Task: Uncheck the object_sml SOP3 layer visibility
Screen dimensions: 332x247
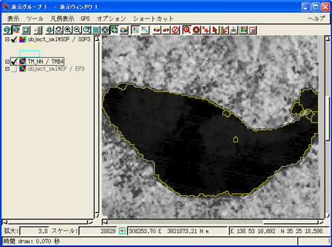Action: tap(14, 40)
